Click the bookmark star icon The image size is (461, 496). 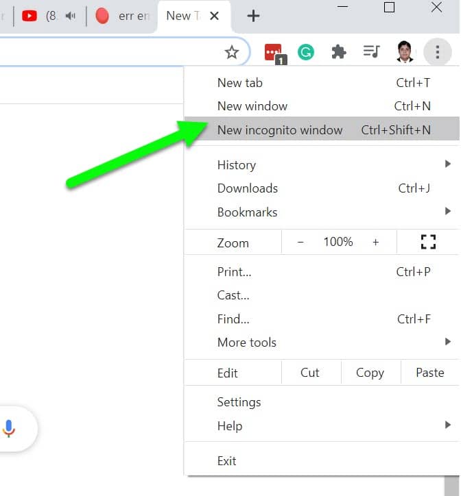232,52
